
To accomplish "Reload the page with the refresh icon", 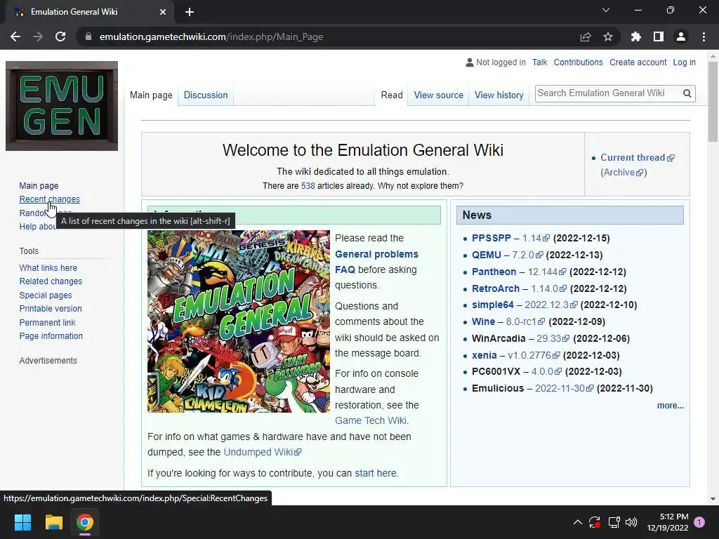I will point(60,36).
